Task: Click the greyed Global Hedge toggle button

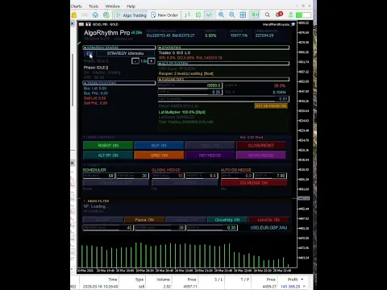Action: pos(185,183)
